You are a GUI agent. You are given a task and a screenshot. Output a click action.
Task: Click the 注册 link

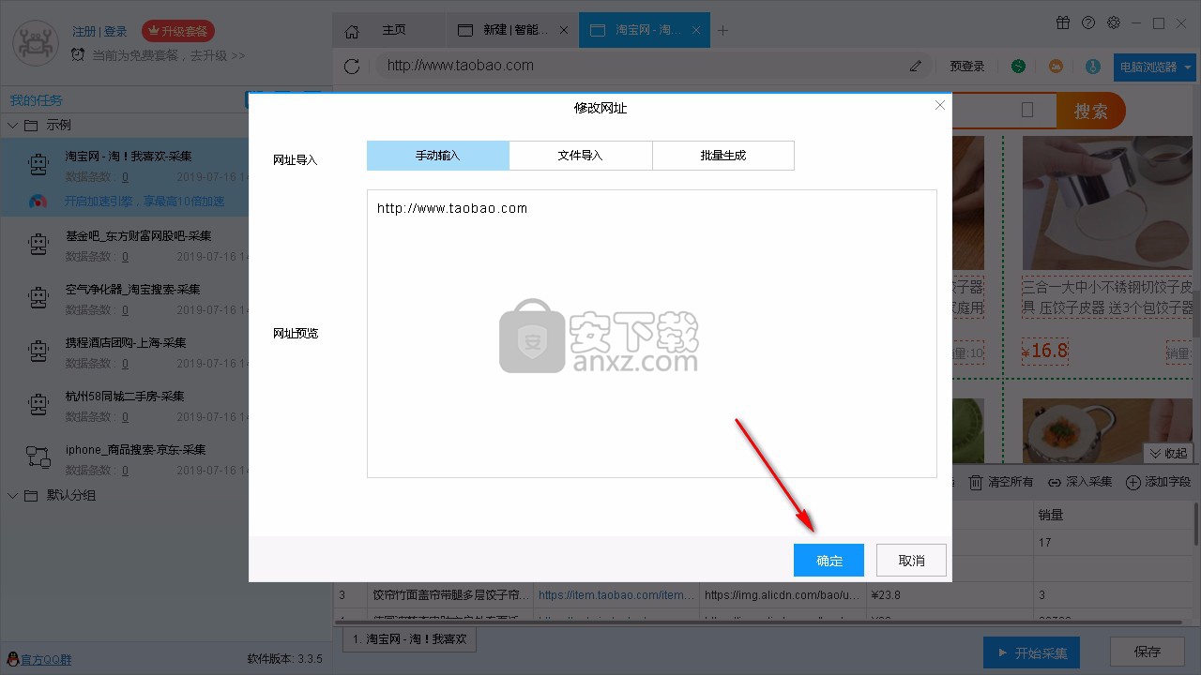pos(84,32)
